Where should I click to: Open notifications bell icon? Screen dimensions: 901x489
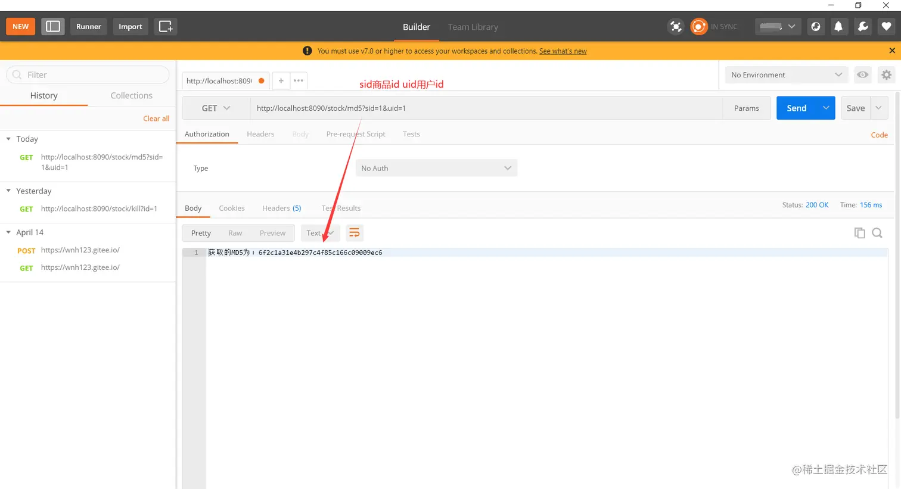tap(838, 26)
